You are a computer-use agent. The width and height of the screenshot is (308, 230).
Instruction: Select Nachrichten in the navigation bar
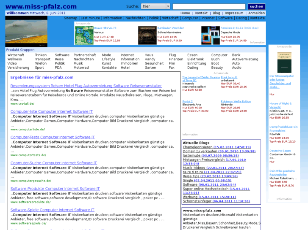pos(135,18)
